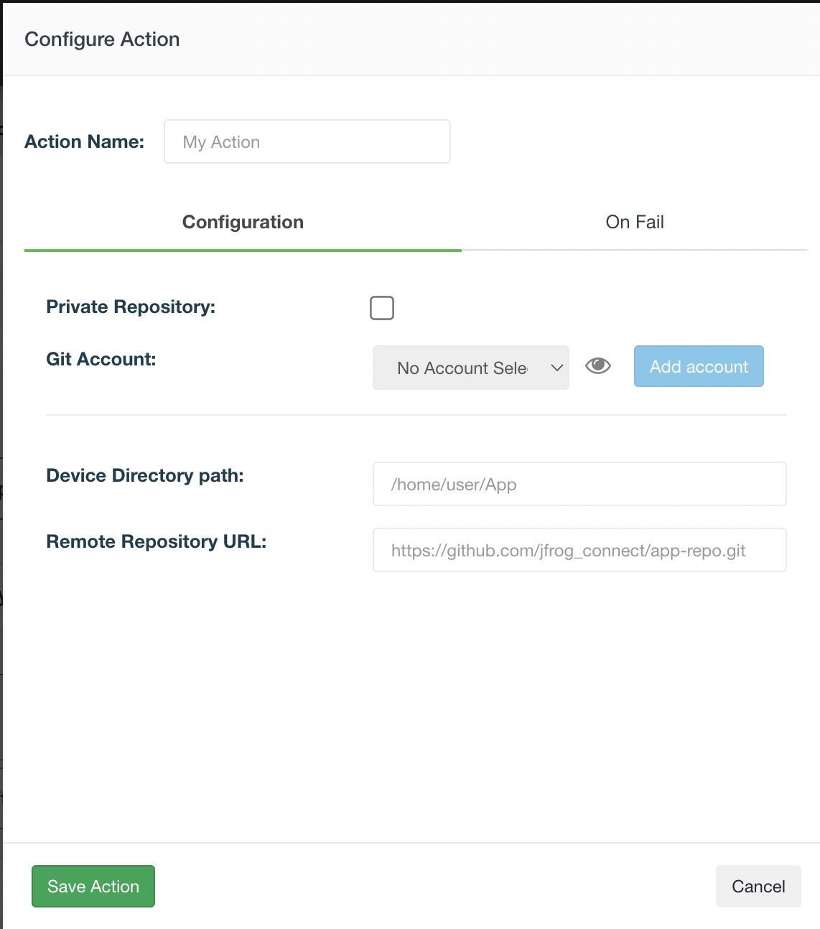Click the divider line below Git Account row
This screenshot has height=929, width=820.
point(416,415)
